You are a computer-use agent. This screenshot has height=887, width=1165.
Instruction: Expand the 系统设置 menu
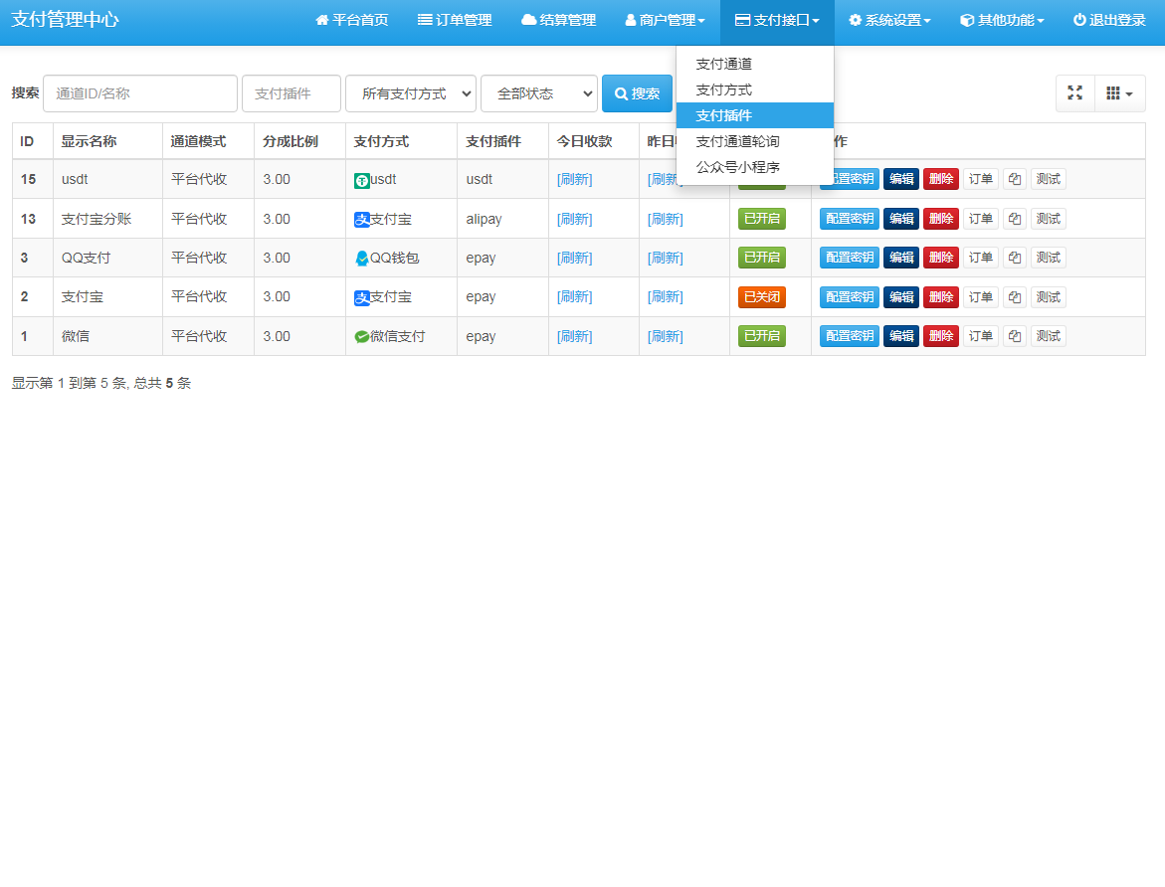888,20
